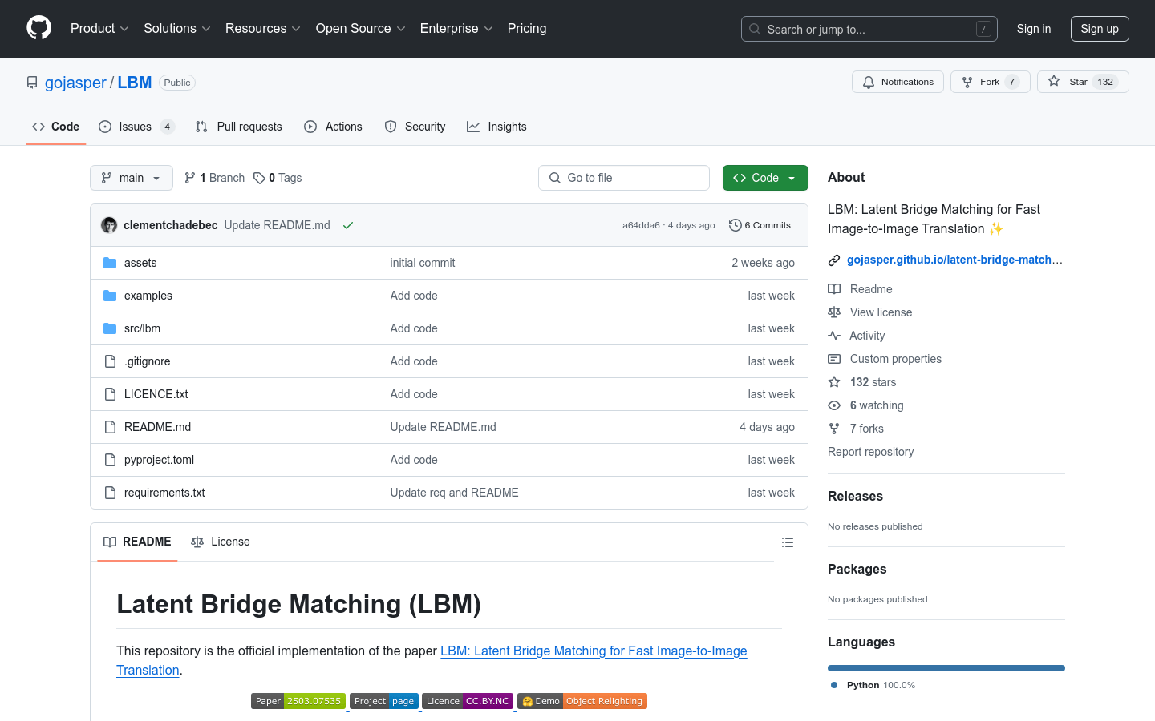Viewport: 1155px width, 721px height.
Task: Focus the Go to file field
Action: 624,178
